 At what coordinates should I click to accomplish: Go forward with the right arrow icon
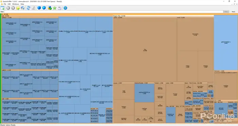[x=13, y=8]
